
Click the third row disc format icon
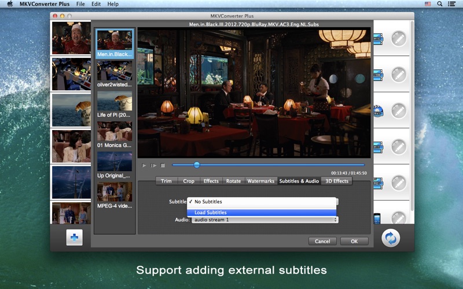coord(379,111)
